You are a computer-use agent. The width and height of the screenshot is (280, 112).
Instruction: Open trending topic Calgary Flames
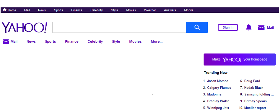click(219, 88)
